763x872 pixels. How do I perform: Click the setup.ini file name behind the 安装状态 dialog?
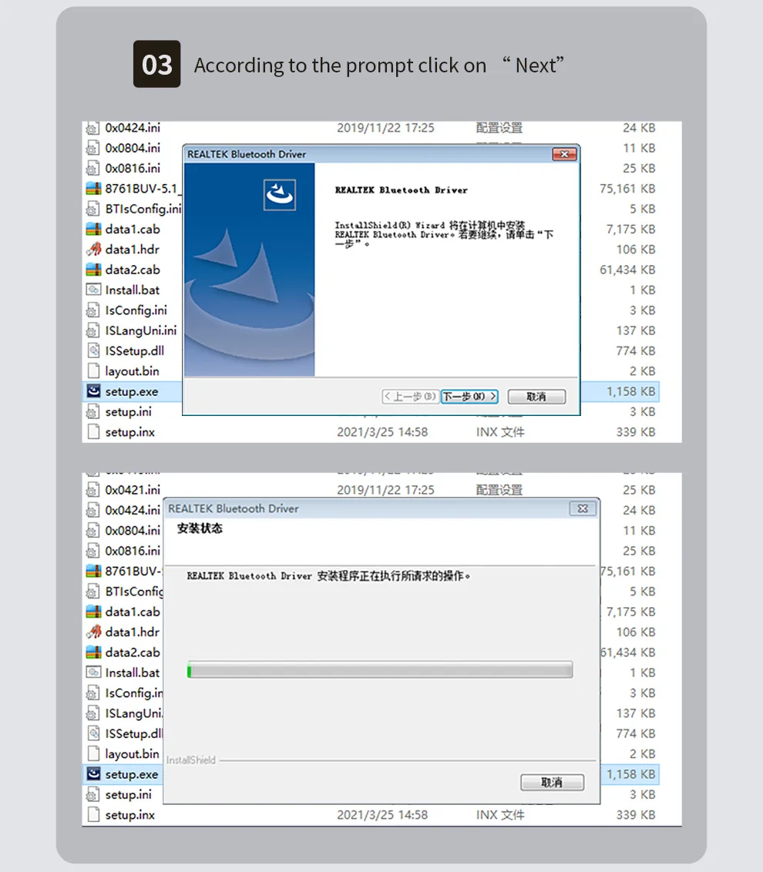pyautogui.click(x=128, y=795)
